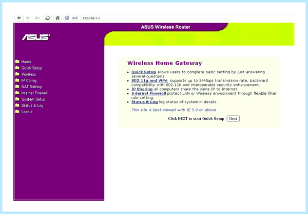Click the key icon in browser toolbar
Screen dimensions: 308x214
[x=37, y=18]
